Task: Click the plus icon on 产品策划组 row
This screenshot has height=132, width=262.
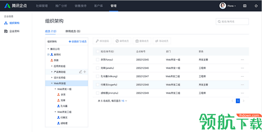Action: coord(85,72)
